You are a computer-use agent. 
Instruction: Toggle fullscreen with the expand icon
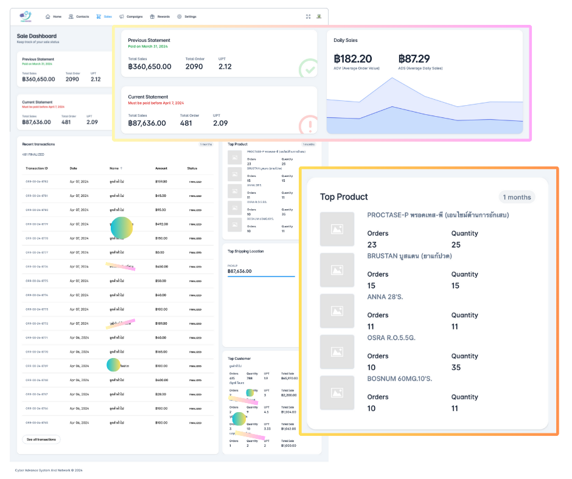[308, 16]
